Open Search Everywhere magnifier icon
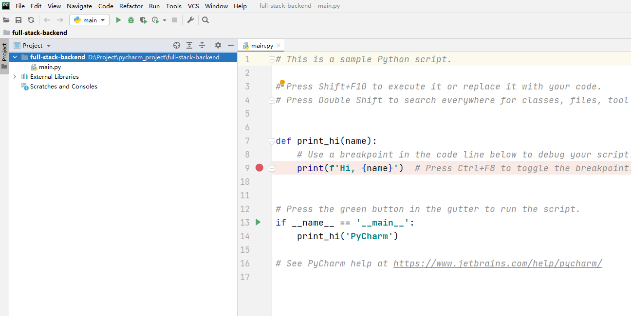 [x=205, y=20]
